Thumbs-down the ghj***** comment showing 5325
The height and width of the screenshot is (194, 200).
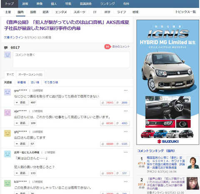click(122, 144)
